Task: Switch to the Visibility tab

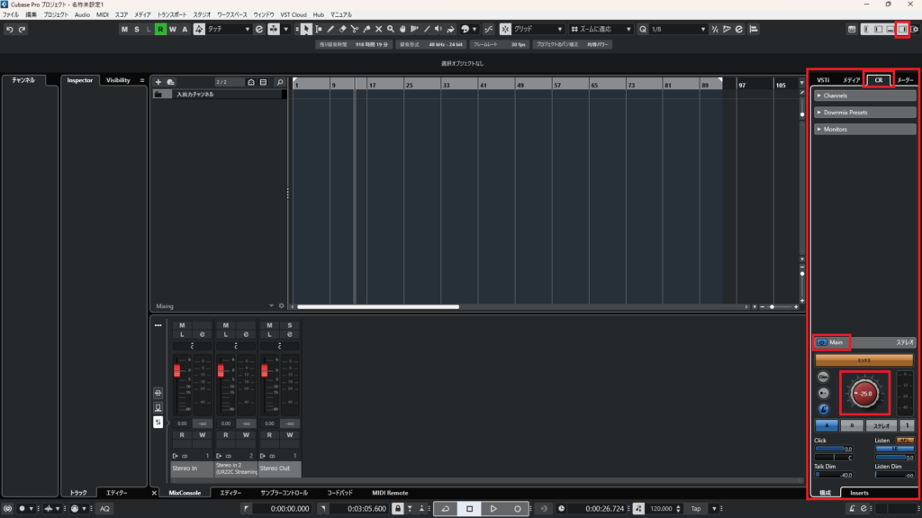Action: pyautogui.click(x=118, y=80)
